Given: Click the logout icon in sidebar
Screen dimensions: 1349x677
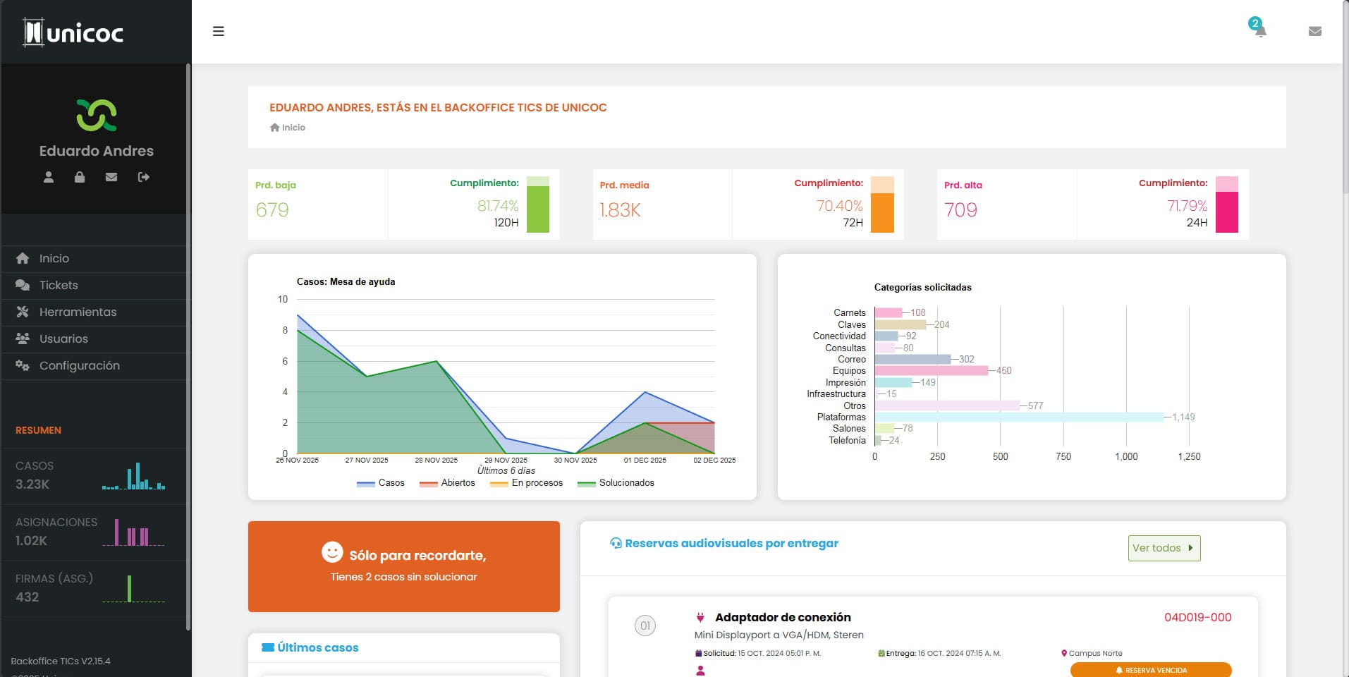Looking at the screenshot, I should (x=144, y=177).
